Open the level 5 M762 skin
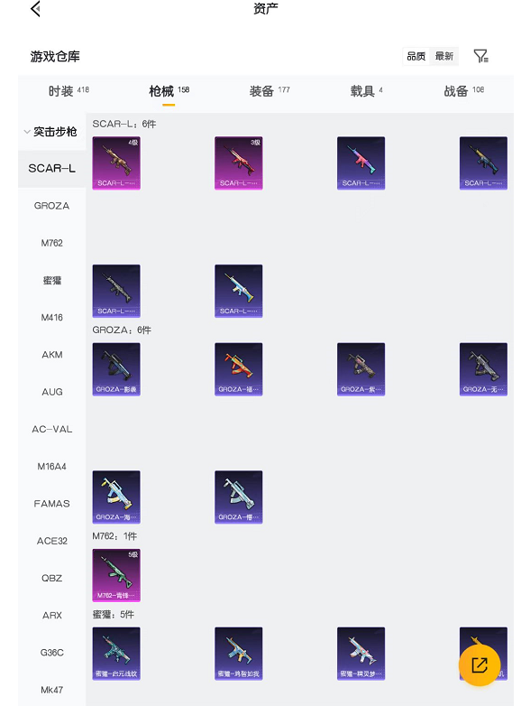Screen dimensions: 521x706 [x=116, y=575]
